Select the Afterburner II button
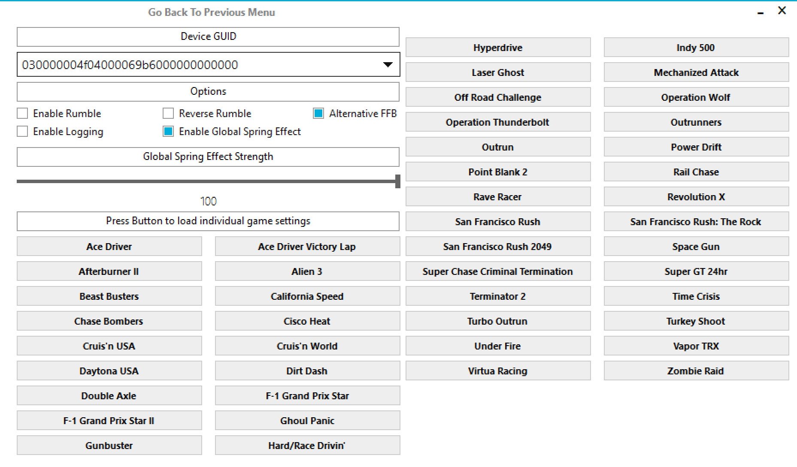The image size is (797, 467). point(109,271)
